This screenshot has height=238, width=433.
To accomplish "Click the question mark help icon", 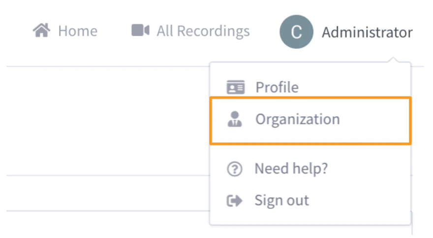I will point(235,170).
